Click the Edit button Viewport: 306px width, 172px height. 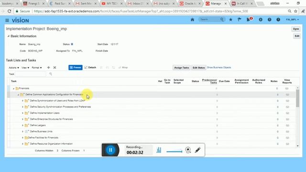pyautogui.click(x=297, y=36)
